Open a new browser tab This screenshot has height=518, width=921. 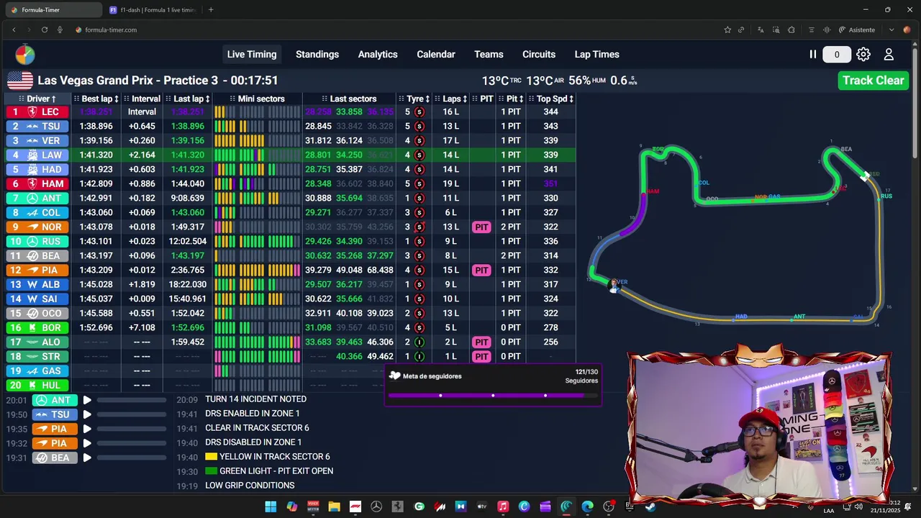point(211,10)
